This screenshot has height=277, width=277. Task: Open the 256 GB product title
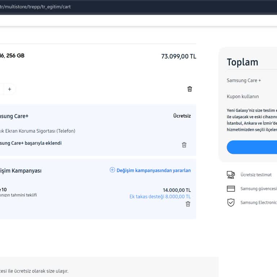coord(12,56)
